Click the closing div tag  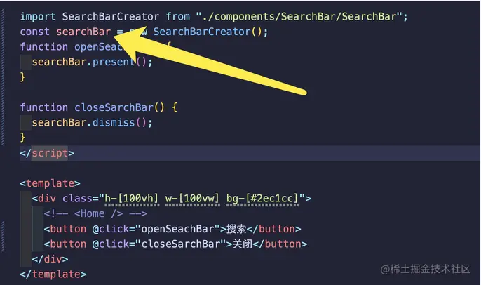click(x=50, y=259)
